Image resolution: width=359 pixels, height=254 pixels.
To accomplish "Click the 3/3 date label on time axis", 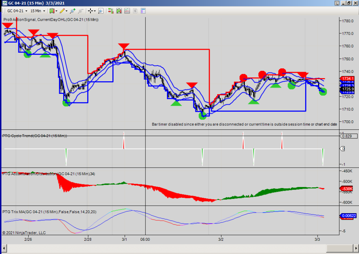I will pos(317,239).
